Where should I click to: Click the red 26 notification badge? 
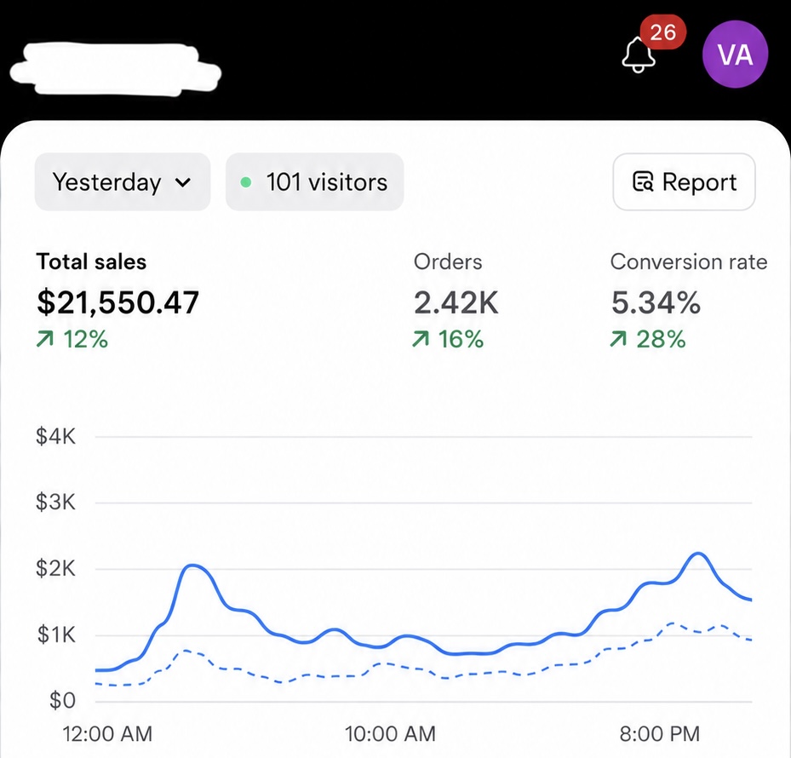pos(663,32)
